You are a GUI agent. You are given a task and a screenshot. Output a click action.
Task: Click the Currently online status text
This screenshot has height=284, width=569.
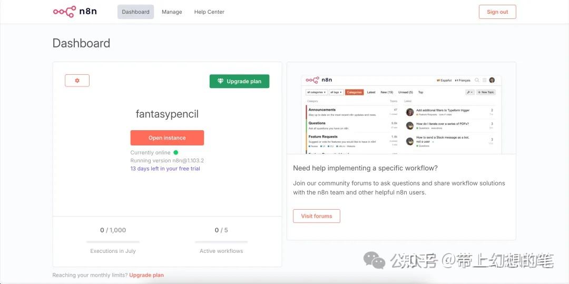150,153
